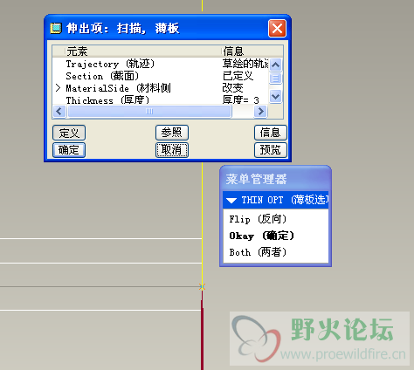Click the 定义 define button
The image size is (414, 370).
tap(69, 133)
